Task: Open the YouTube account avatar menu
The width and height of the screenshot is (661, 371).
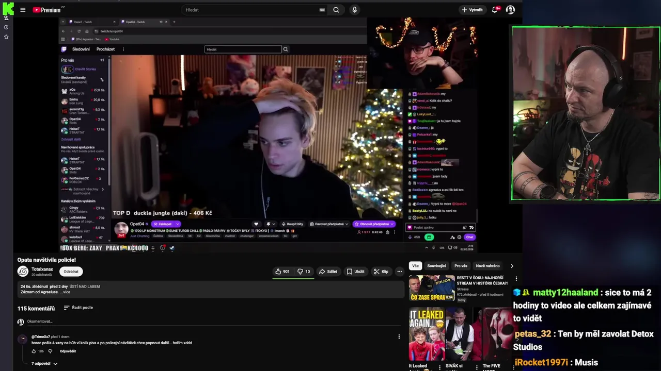Action: click(510, 10)
